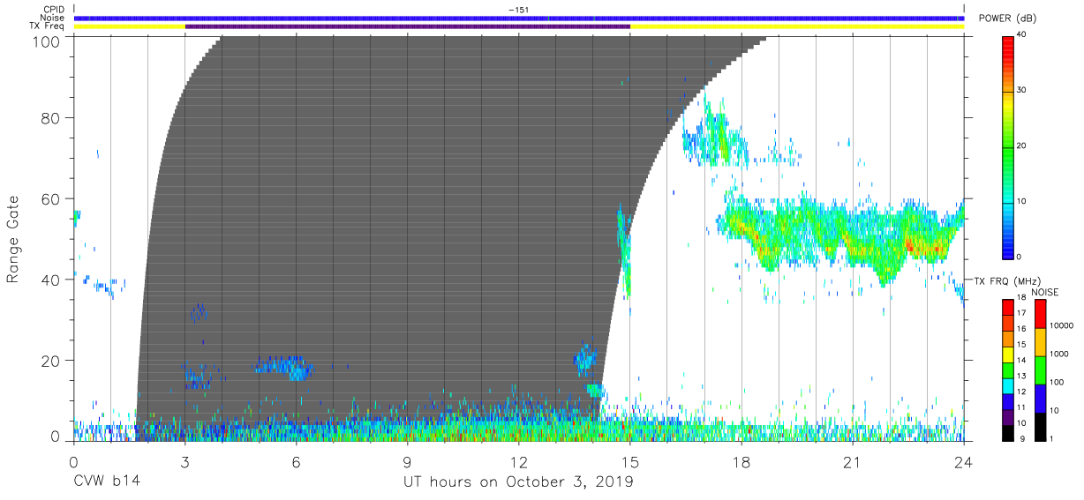Click the 30 label on power scale
The width and height of the screenshot is (1084, 500).
(1020, 90)
